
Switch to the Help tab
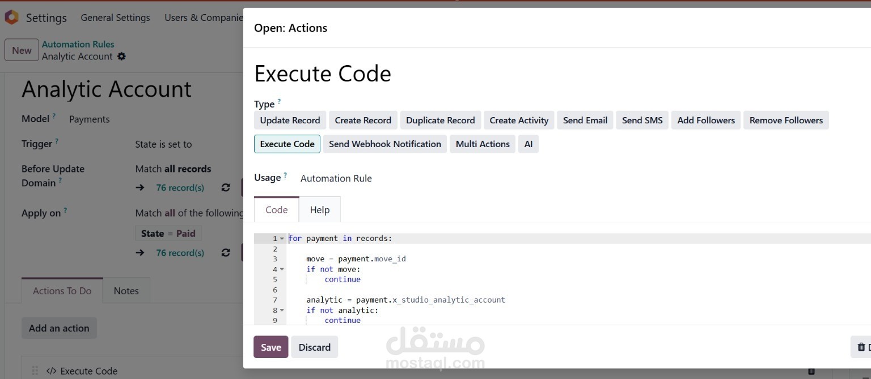coord(320,210)
